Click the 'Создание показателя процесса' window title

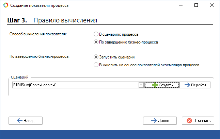click(x=39, y=6)
